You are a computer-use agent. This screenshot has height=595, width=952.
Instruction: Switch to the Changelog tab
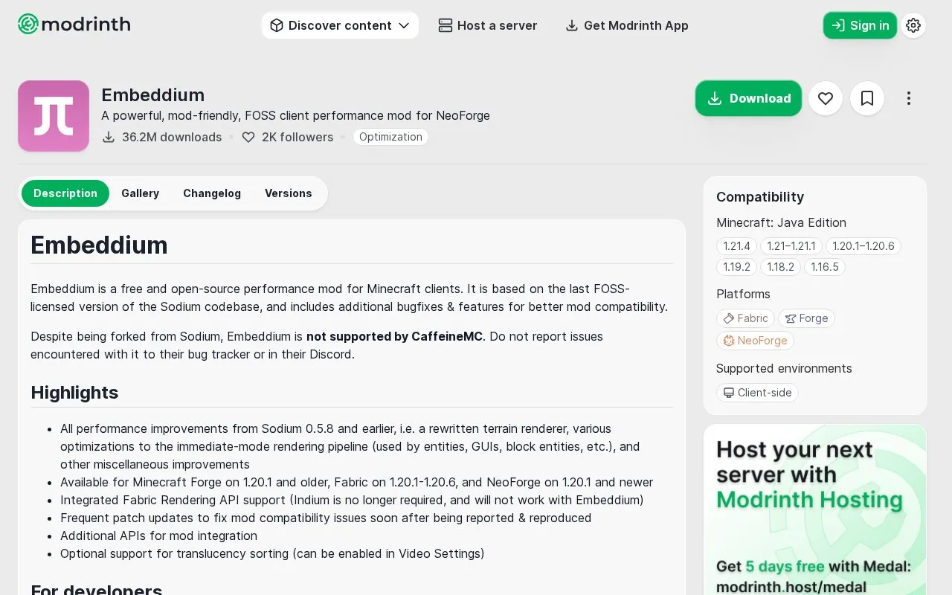212,193
